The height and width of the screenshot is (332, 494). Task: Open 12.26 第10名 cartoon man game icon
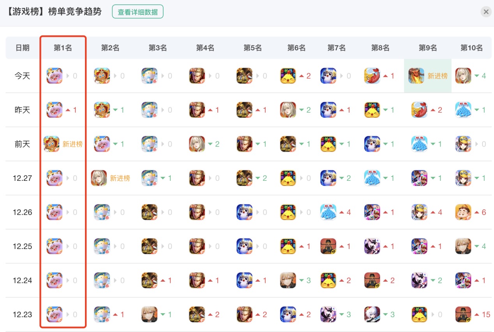coord(463,212)
